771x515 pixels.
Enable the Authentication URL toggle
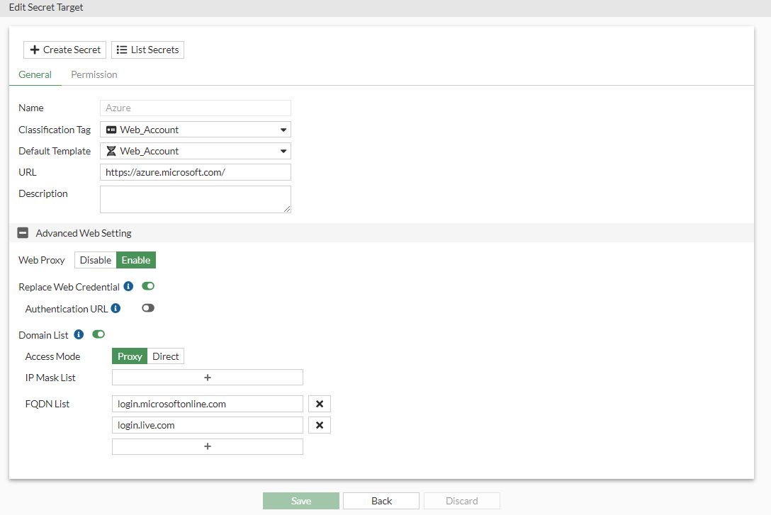click(x=148, y=308)
